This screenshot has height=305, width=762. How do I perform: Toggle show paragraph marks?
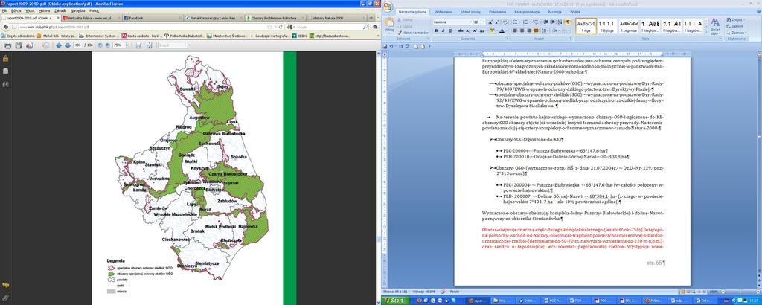(x=568, y=22)
